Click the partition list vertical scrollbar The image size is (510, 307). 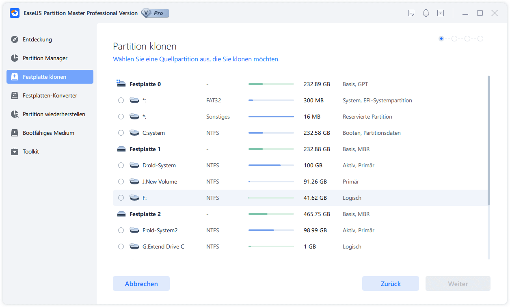coord(488,140)
